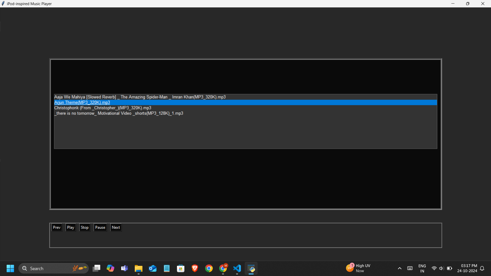The image size is (491, 276).
Task: Click the Prev button to go back
Action: pyautogui.click(x=56, y=227)
